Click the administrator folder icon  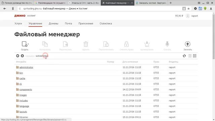click(17, 67)
